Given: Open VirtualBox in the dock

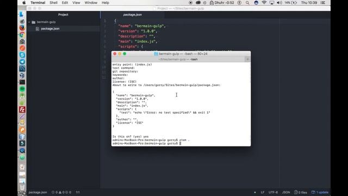Looking at the screenshot, I should (22, 75).
